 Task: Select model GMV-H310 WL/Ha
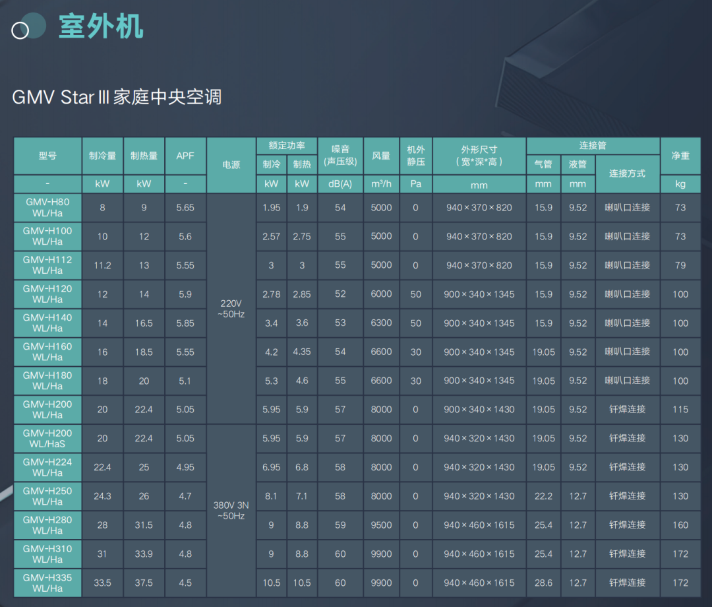pos(47,554)
